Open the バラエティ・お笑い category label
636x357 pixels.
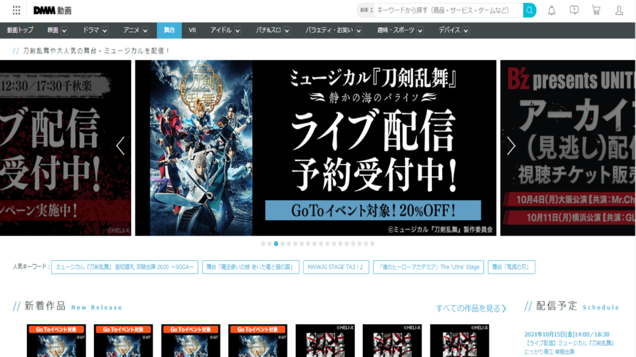tap(329, 30)
